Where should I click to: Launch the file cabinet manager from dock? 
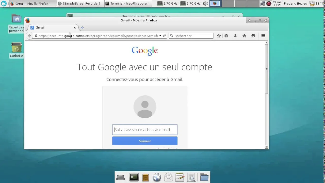click(x=145, y=177)
